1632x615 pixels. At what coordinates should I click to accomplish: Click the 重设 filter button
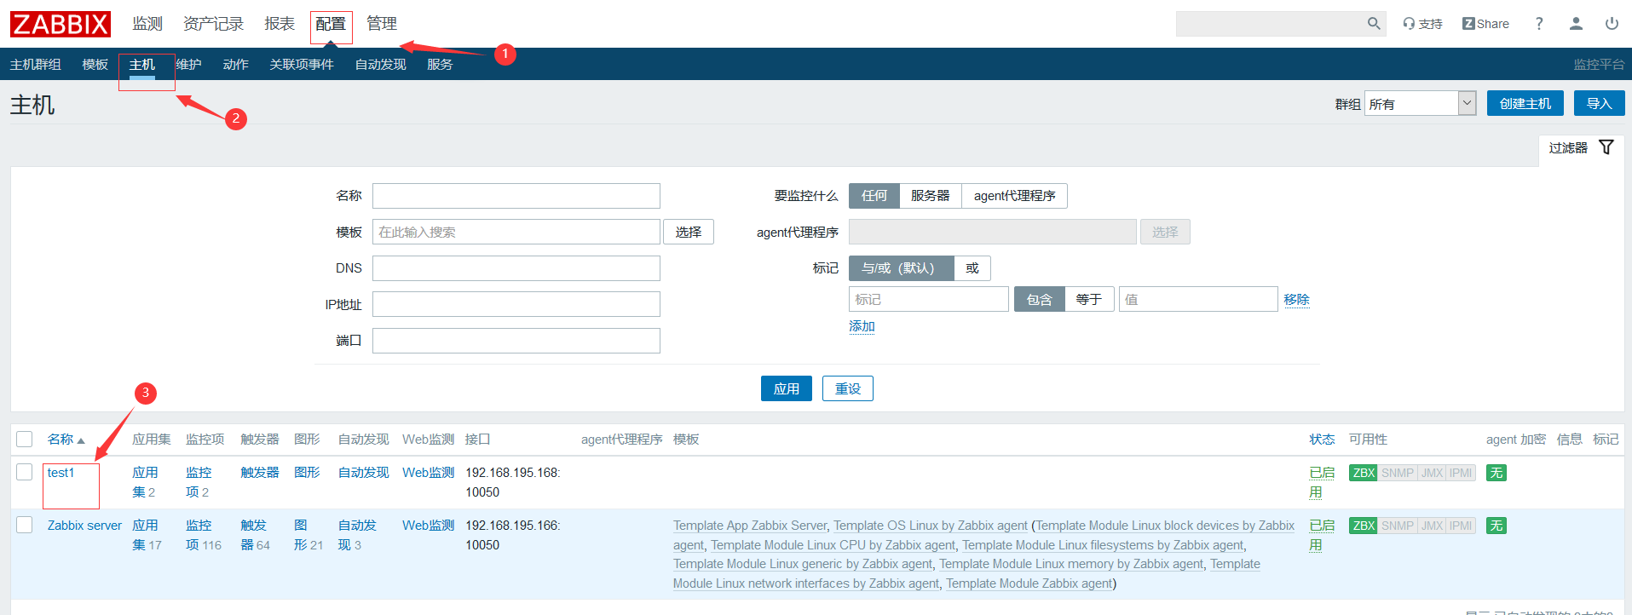pyautogui.click(x=848, y=388)
